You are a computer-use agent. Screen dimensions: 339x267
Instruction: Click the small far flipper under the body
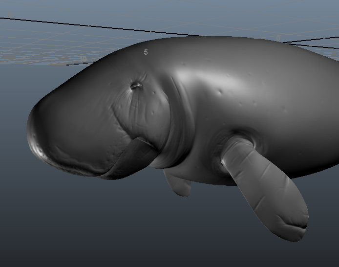178,183
